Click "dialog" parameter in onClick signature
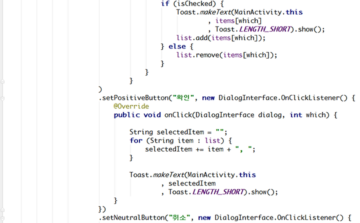 point(270,115)
